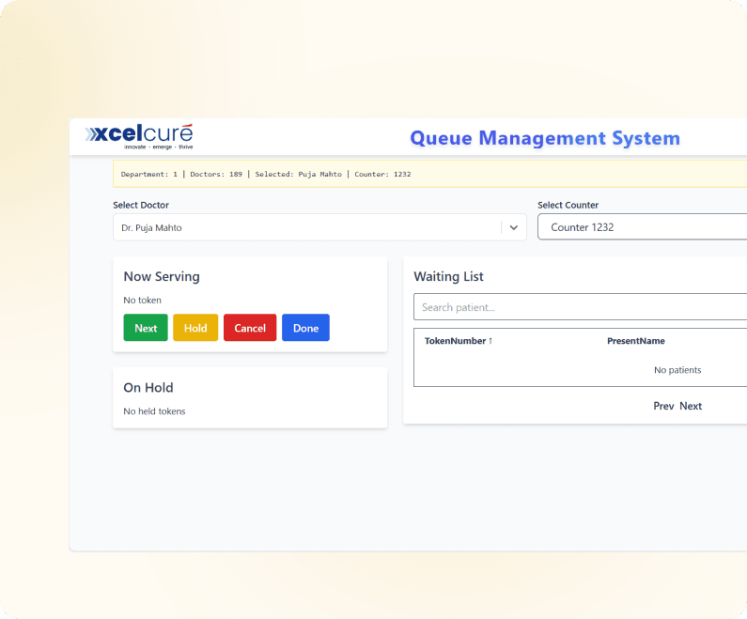Go to Prev page of waiting list

pyautogui.click(x=663, y=406)
